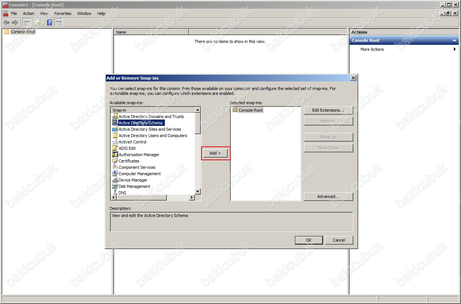Collapse the Console Root section in Actions pane
Screen dimensions: 461x304
tap(454, 40)
